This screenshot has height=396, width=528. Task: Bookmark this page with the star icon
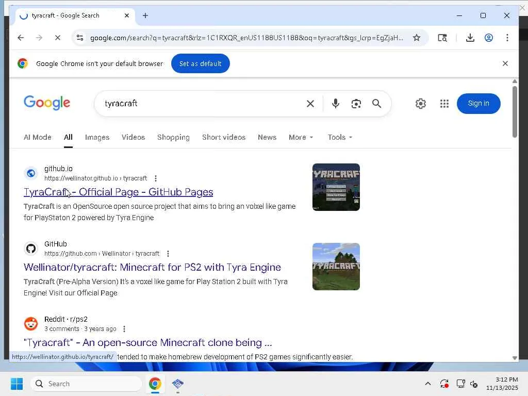point(417,38)
